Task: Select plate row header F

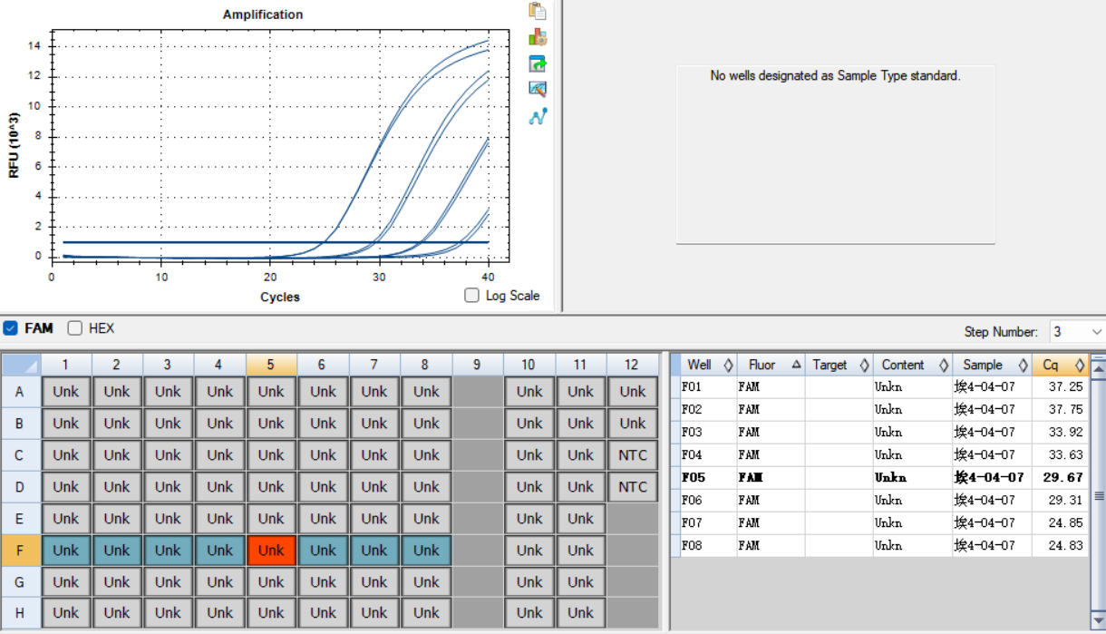Action: 20,550
